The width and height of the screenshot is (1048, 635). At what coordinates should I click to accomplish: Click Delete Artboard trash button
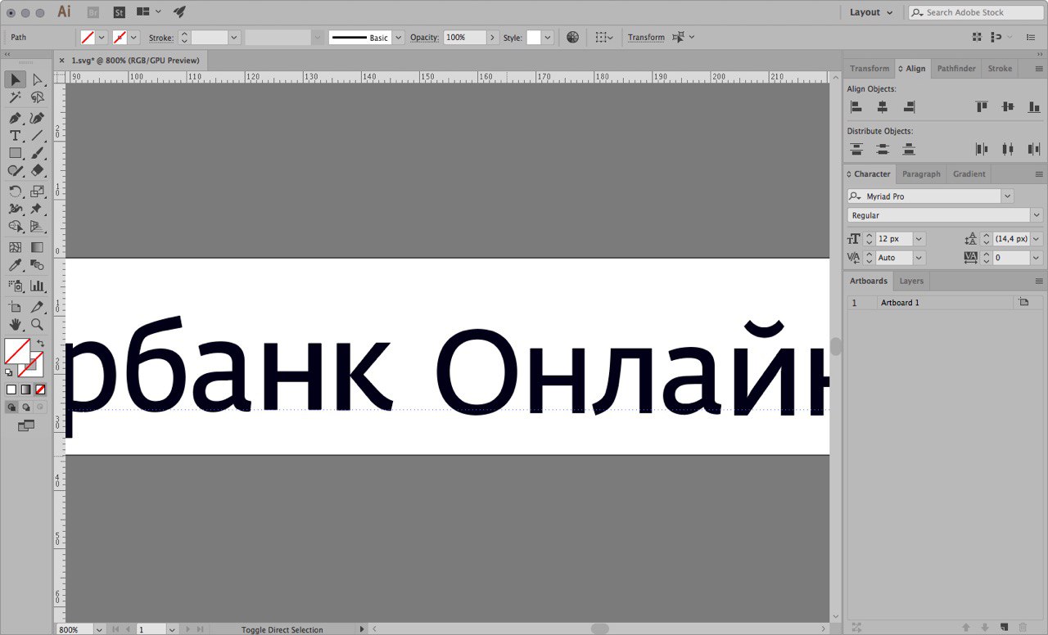(x=1023, y=628)
